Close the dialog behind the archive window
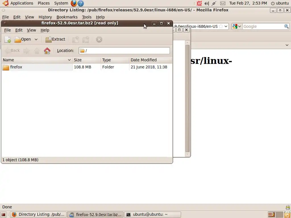Image resolution: width=291 pixels, height=218 pixels. click(186, 30)
